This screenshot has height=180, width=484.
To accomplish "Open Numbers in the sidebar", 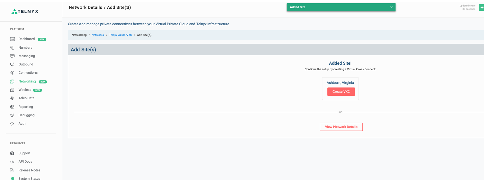I will coord(25,48).
